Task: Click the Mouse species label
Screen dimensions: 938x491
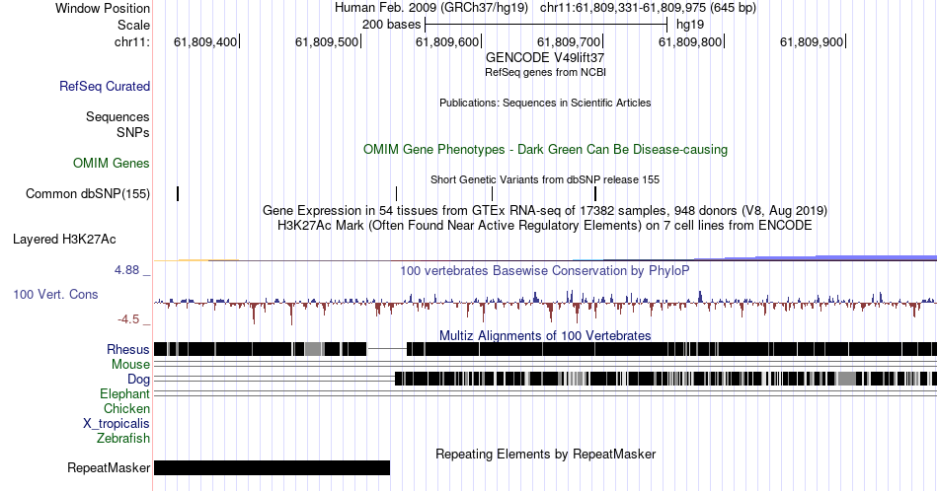Action: click(130, 365)
